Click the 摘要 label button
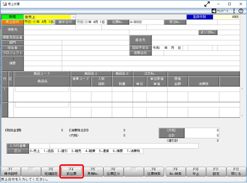 click(x=12, y=63)
